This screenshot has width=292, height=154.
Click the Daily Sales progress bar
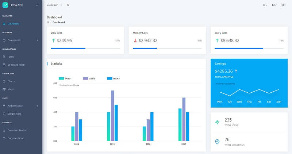[x=85, y=48]
